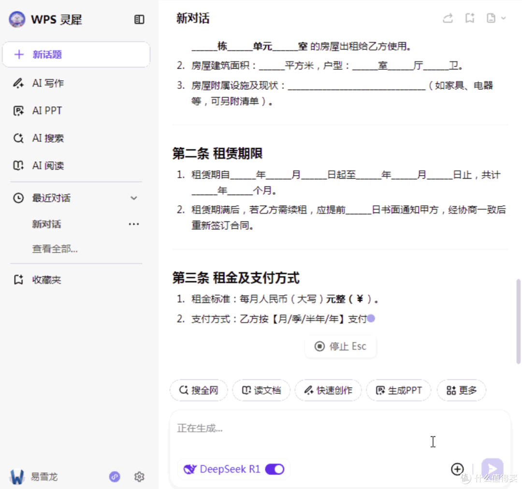The width and height of the screenshot is (522, 489).
Task: Collapse the sidebar panel icon
Action: tap(139, 19)
